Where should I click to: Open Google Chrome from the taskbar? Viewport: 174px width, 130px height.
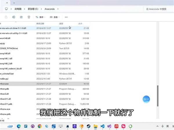(40, 126)
